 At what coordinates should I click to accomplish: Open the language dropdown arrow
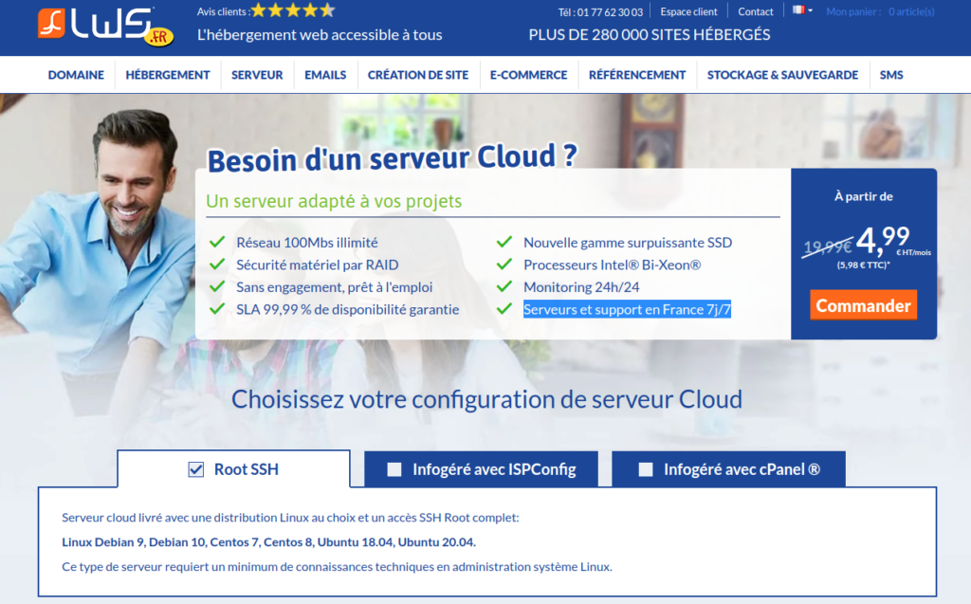pyautogui.click(x=810, y=10)
